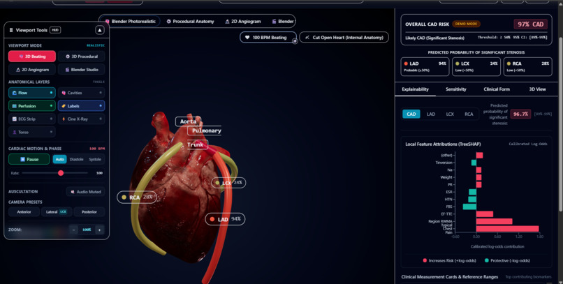Open the LCX 24% probability card
The width and height of the screenshot is (563, 284).
pos(476,66)
